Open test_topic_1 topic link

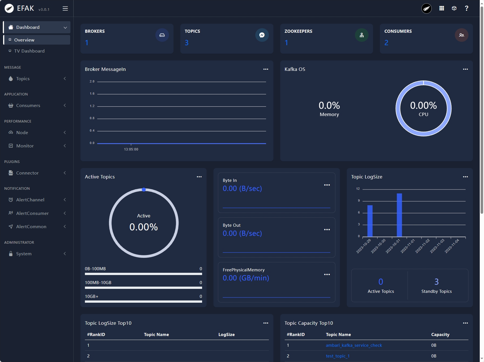point(338,356)
